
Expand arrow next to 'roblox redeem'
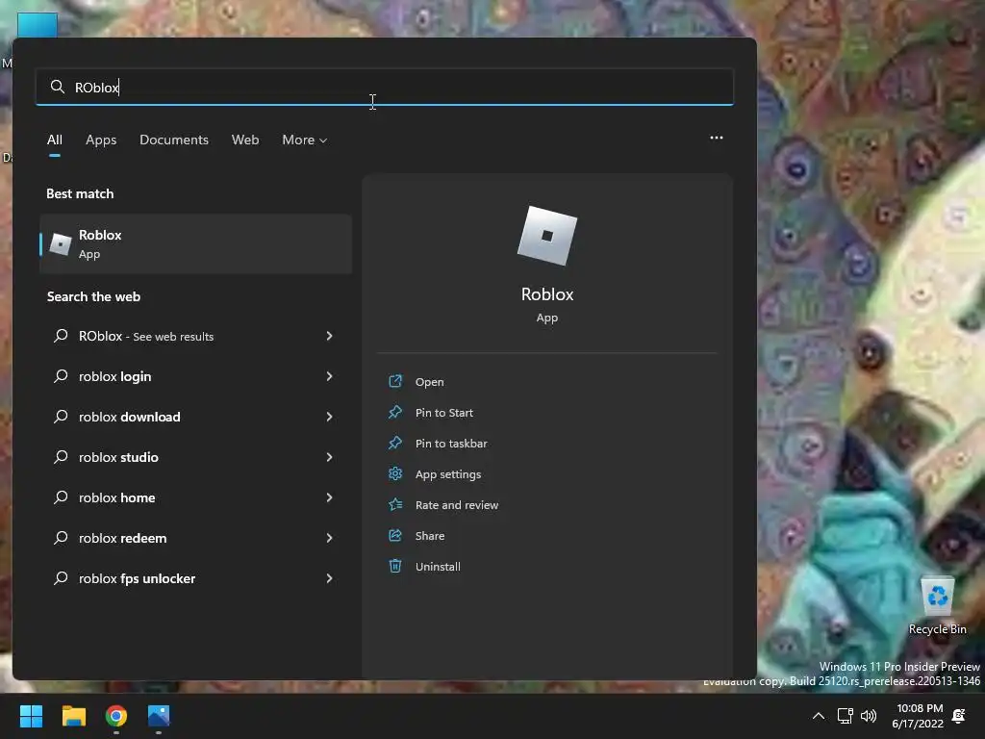tap(329, 538)
